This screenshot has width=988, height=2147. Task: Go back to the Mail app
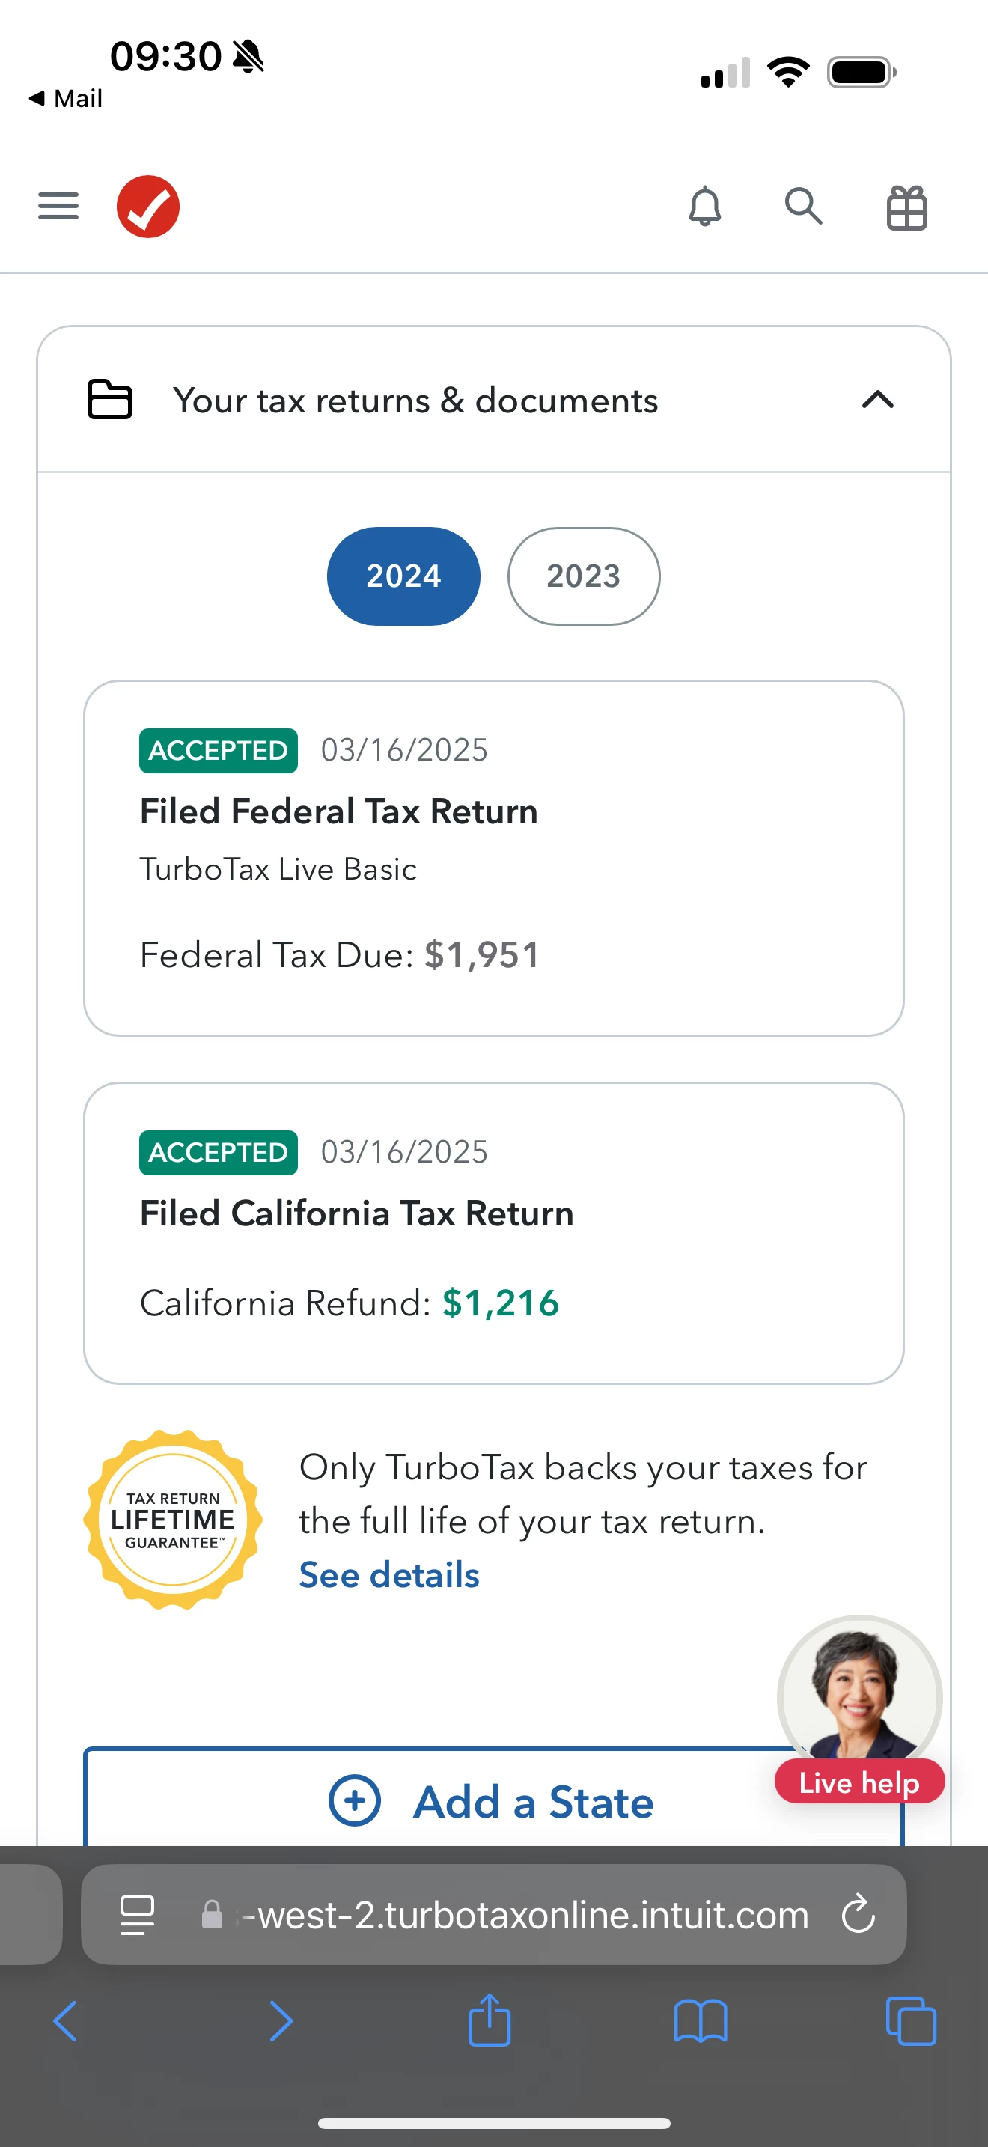pyautogui.click(x=66, y=98)
